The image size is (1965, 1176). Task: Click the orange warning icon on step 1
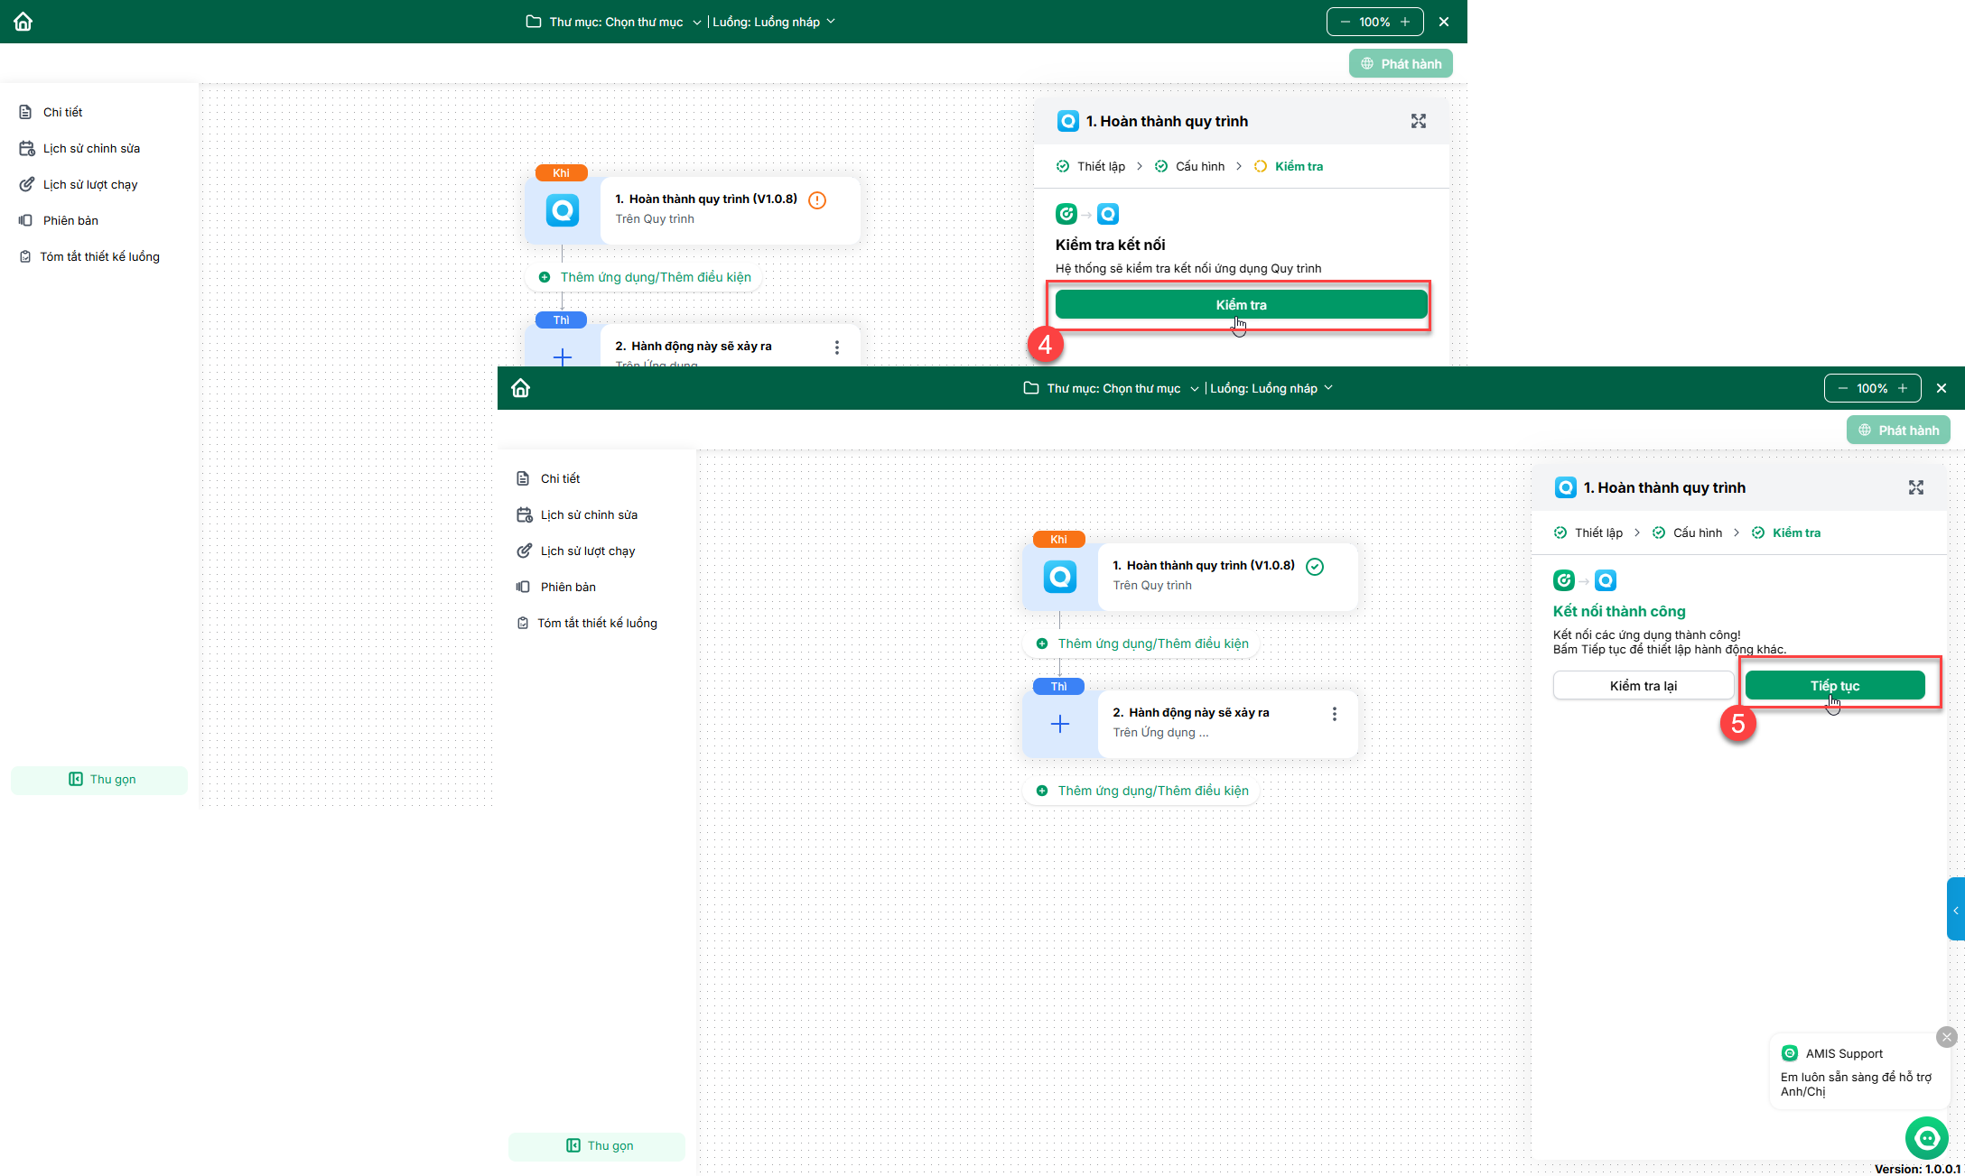point(817,200)
